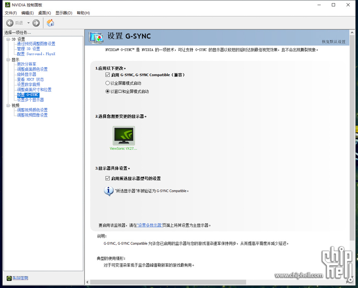Close the NVIDIA control panel window
The height and width of the screenshot is (288, 358).
348,5
